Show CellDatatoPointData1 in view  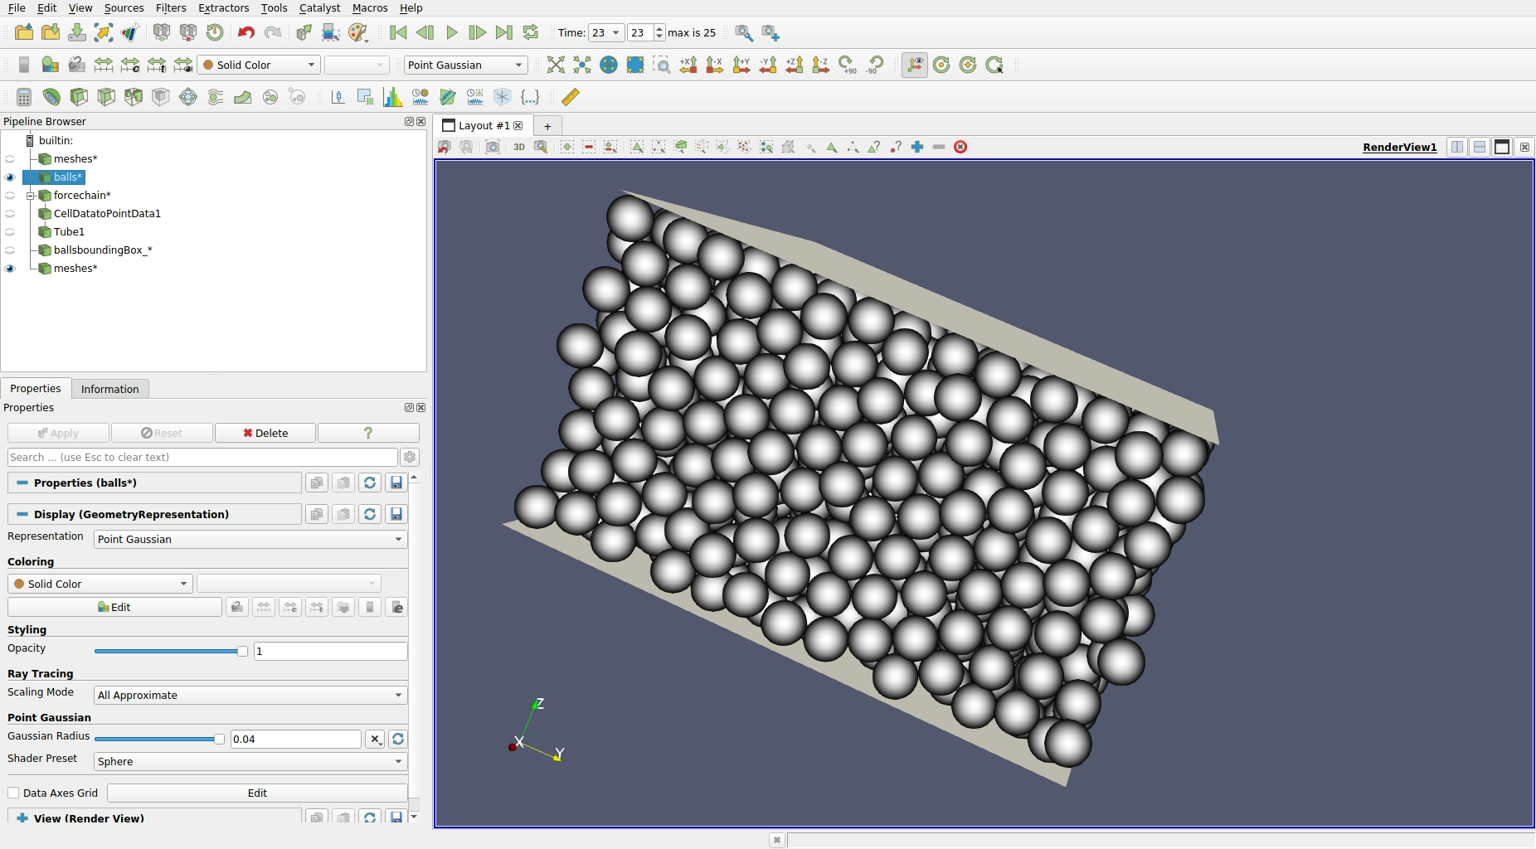coord(10,214)
